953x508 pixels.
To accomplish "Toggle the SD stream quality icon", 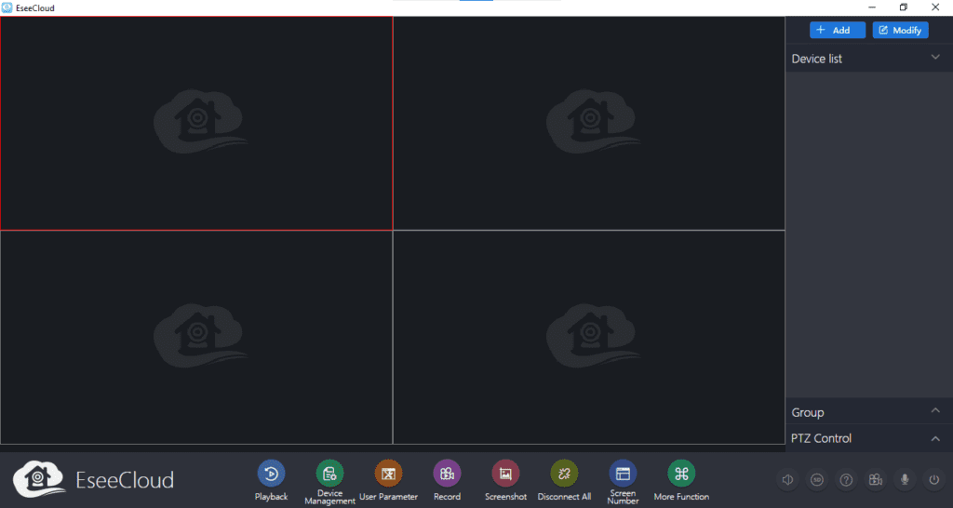I will (x=816, y=480).
